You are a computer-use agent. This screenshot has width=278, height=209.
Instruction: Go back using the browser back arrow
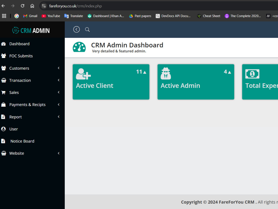pos(3,6)
